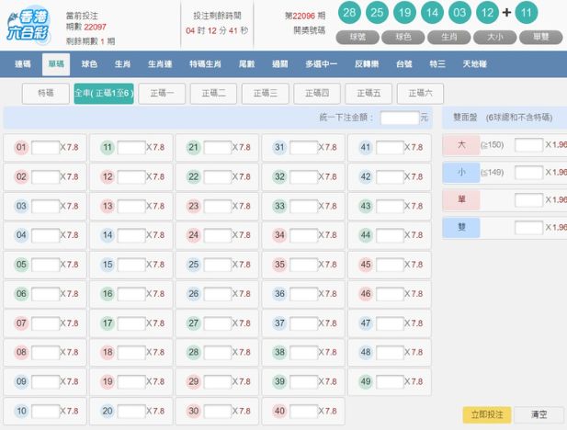Click blue ball 31 in bet grid
This screenshot has width=567, height=430.
279,147
